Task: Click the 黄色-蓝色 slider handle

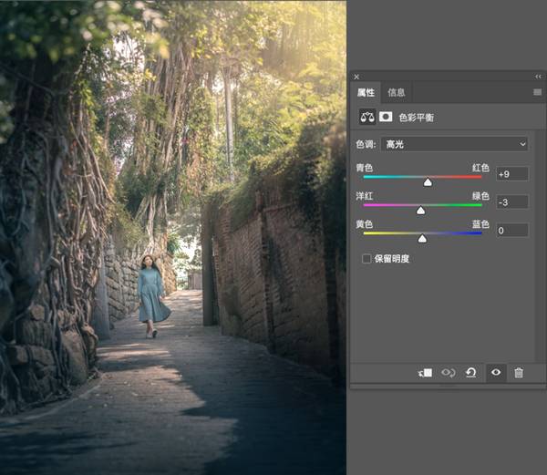Action: pyautogui.click(x=422, y=239)
